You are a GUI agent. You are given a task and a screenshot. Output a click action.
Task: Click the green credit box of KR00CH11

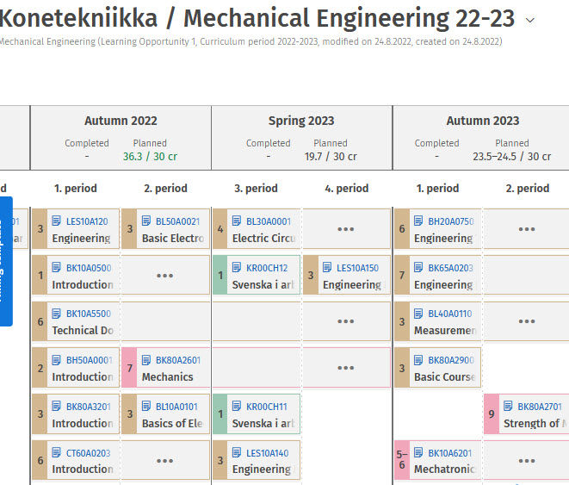tap(220, 414)
